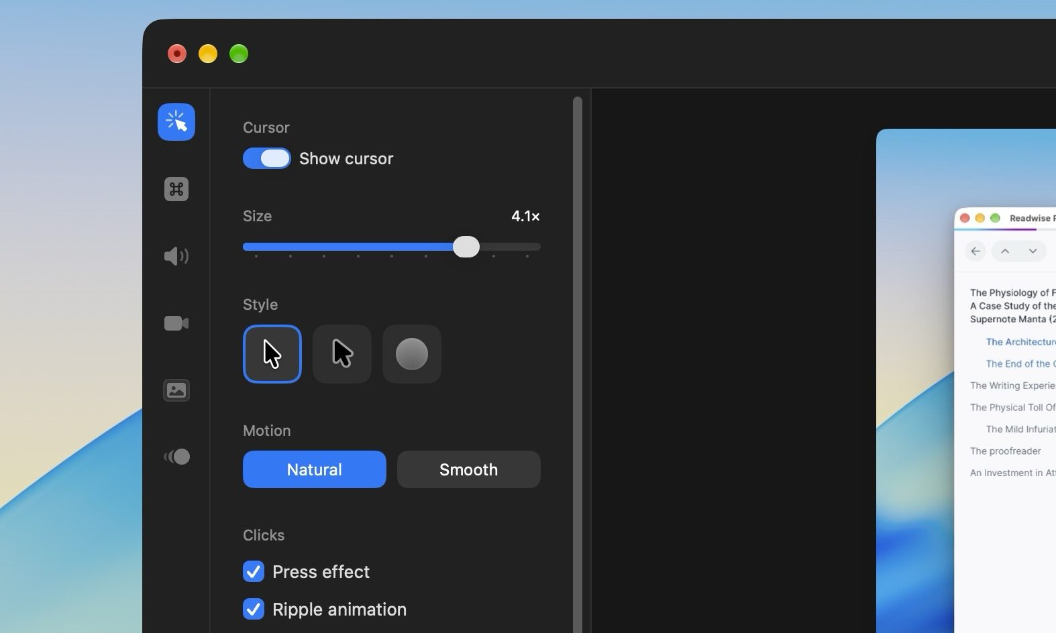Open the motion blur sidebar tab
The image size is (1056, 633).
pyautogui.click(x=177, y=457)
